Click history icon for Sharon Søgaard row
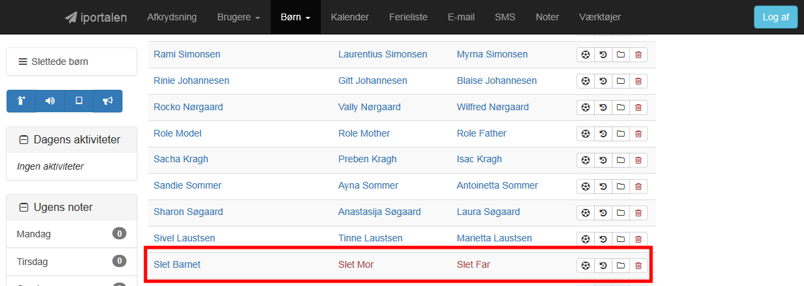The width and height of the screenshot is (804, 286). tap(603, 213)
